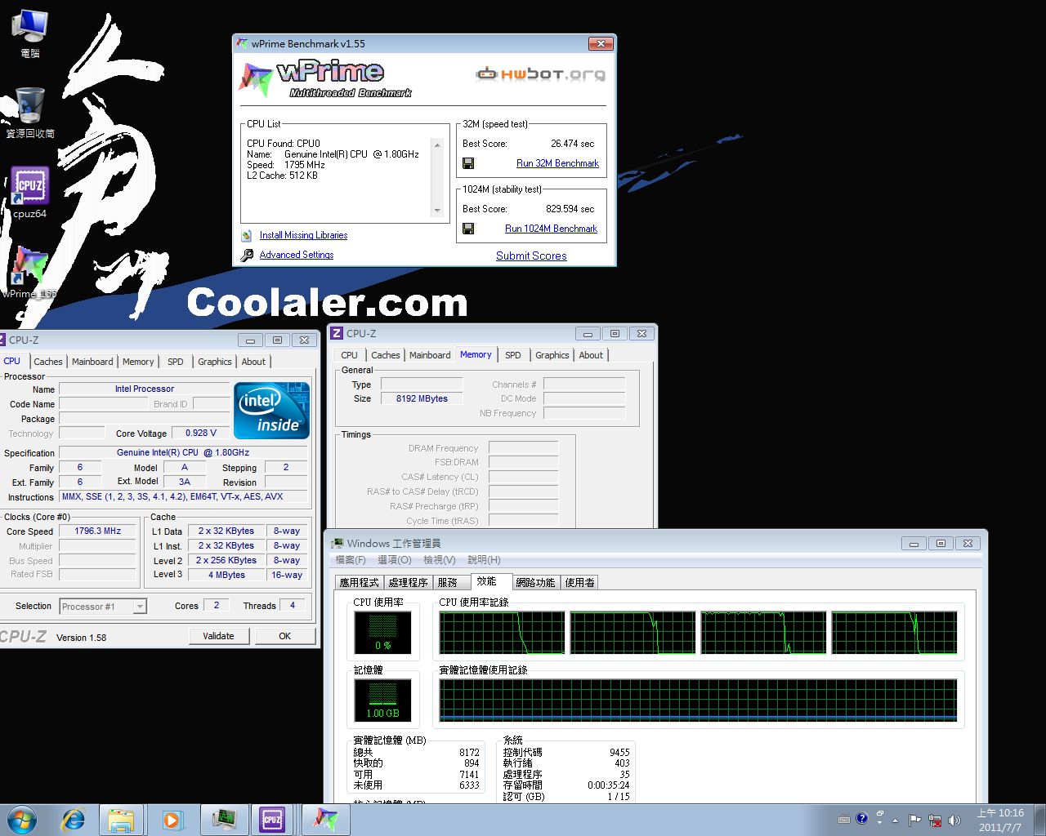This screenshot has height=836, width=1046.
Task: Click the Core Voltage 0.928 V field
Action: tap(200, 433)
